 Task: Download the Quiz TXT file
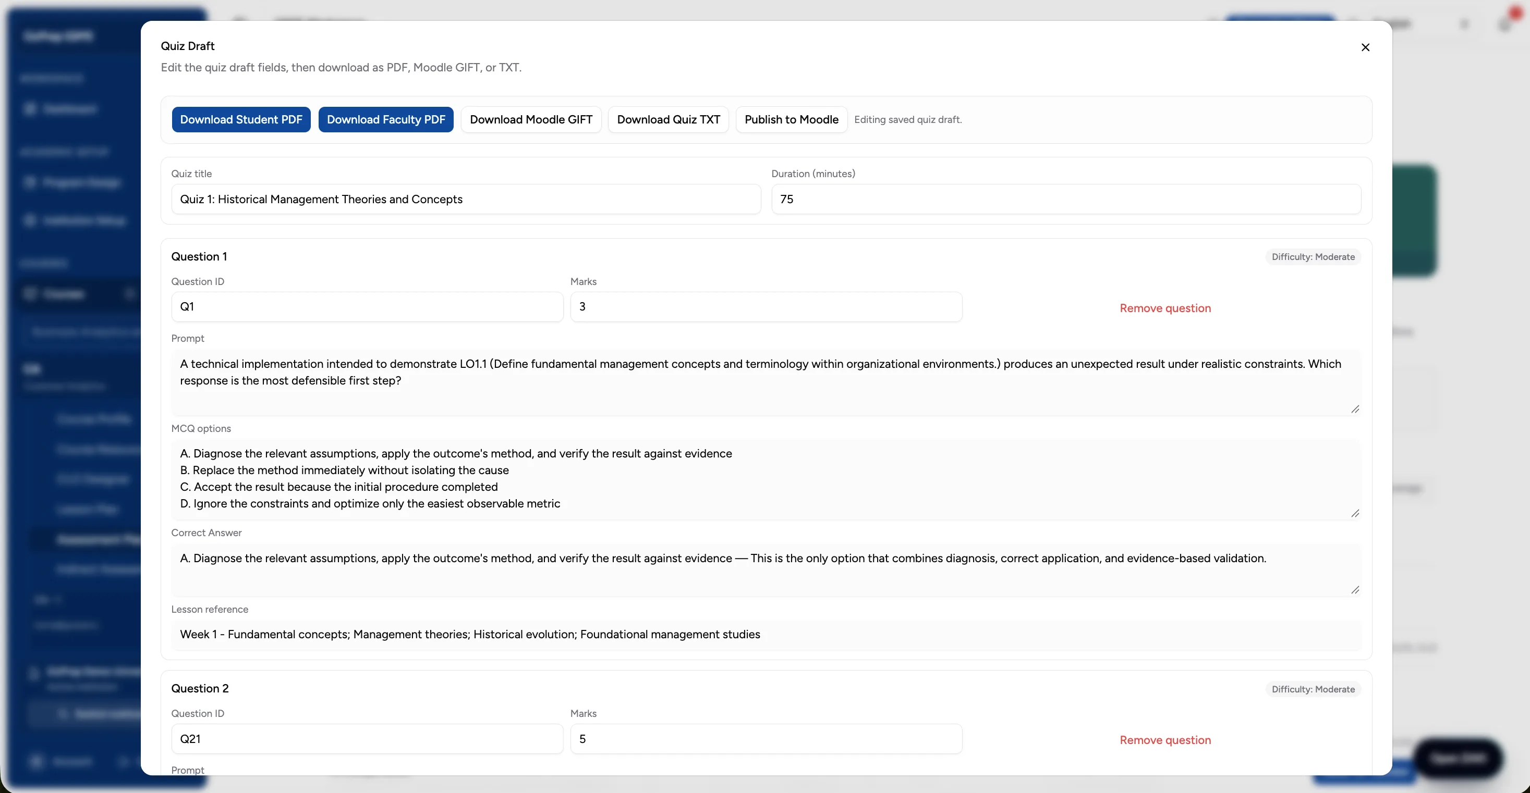668,119
